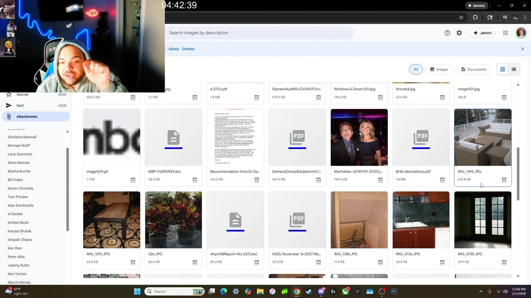Open the IMG_1495.JPG patio furniture thumbnail
531x298 pixels.
point(483,137)
